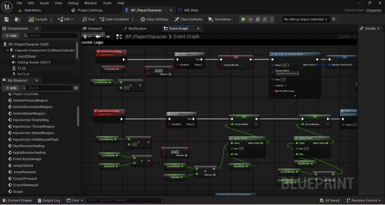Click the Browse to asset folder icon
This screenshot has width=385, height=205.
point(17,19)
